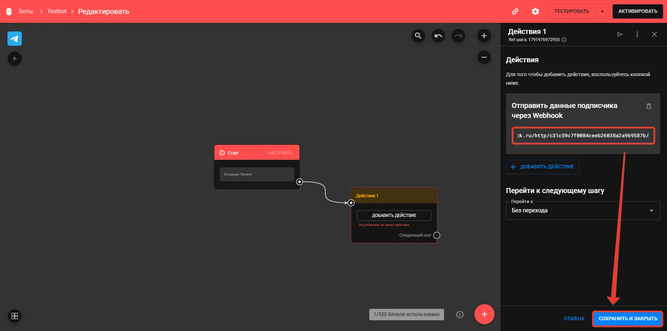Zoom in the canvas
The height and width of the screenshot is (331, 667).
[484, 36]
